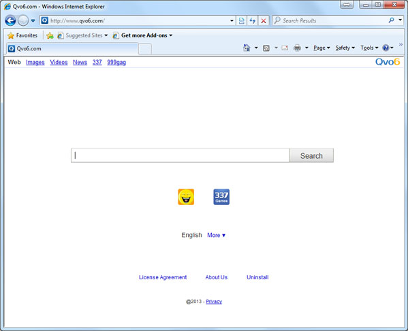
Task: Click the Print icon
Action: pyautogui.click(x=297, y=48)
